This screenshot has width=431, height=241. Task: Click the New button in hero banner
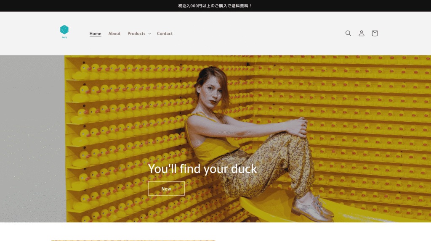(166, 189)
